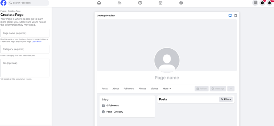Open the Watch video icon
Image resolution: width=274 pixels, height=126 pixels.
pyautogui.click(x=140, y=3)
